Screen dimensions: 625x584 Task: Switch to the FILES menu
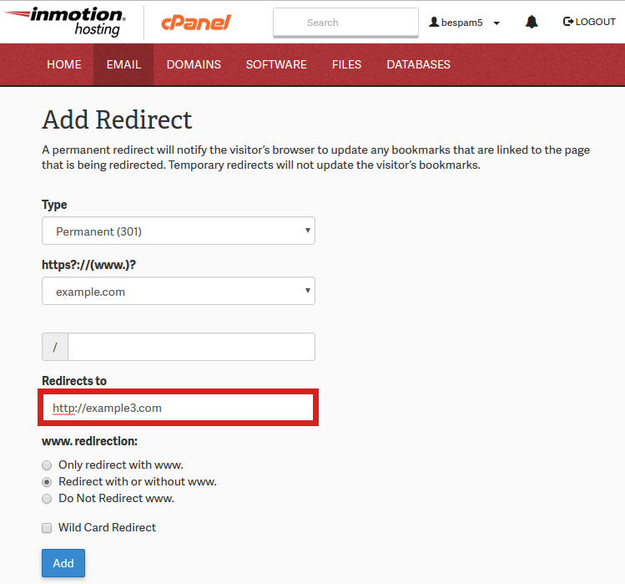346,64
